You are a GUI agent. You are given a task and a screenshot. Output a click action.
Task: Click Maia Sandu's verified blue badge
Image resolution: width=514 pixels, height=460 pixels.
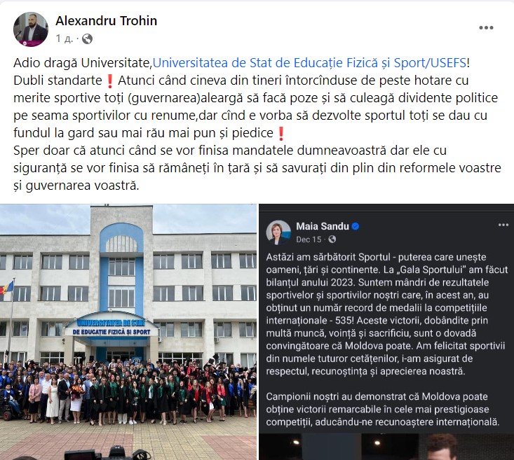pos(356,226)
